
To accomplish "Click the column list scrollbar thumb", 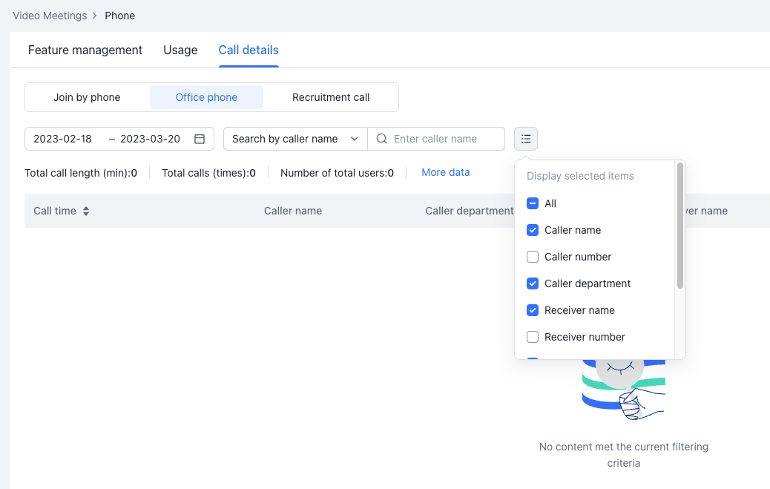I will click(679, 226).
